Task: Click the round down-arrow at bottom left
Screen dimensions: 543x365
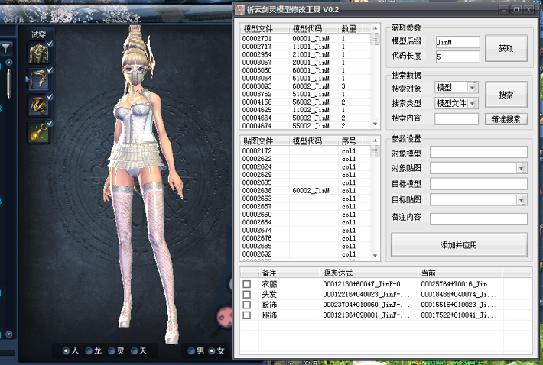Action: (9, 334)
